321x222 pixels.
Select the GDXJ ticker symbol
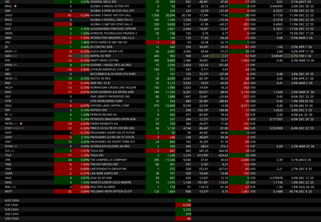coord(9,182)
